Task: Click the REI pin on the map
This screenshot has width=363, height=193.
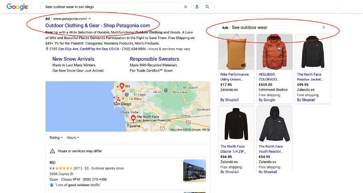Action: click(x=122, y=86)
